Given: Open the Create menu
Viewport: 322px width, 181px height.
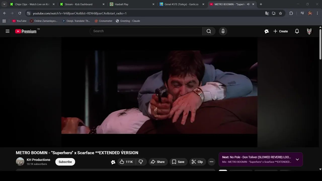Looking at the screenshot, I should pyautogui.click(x=280, y=31).
